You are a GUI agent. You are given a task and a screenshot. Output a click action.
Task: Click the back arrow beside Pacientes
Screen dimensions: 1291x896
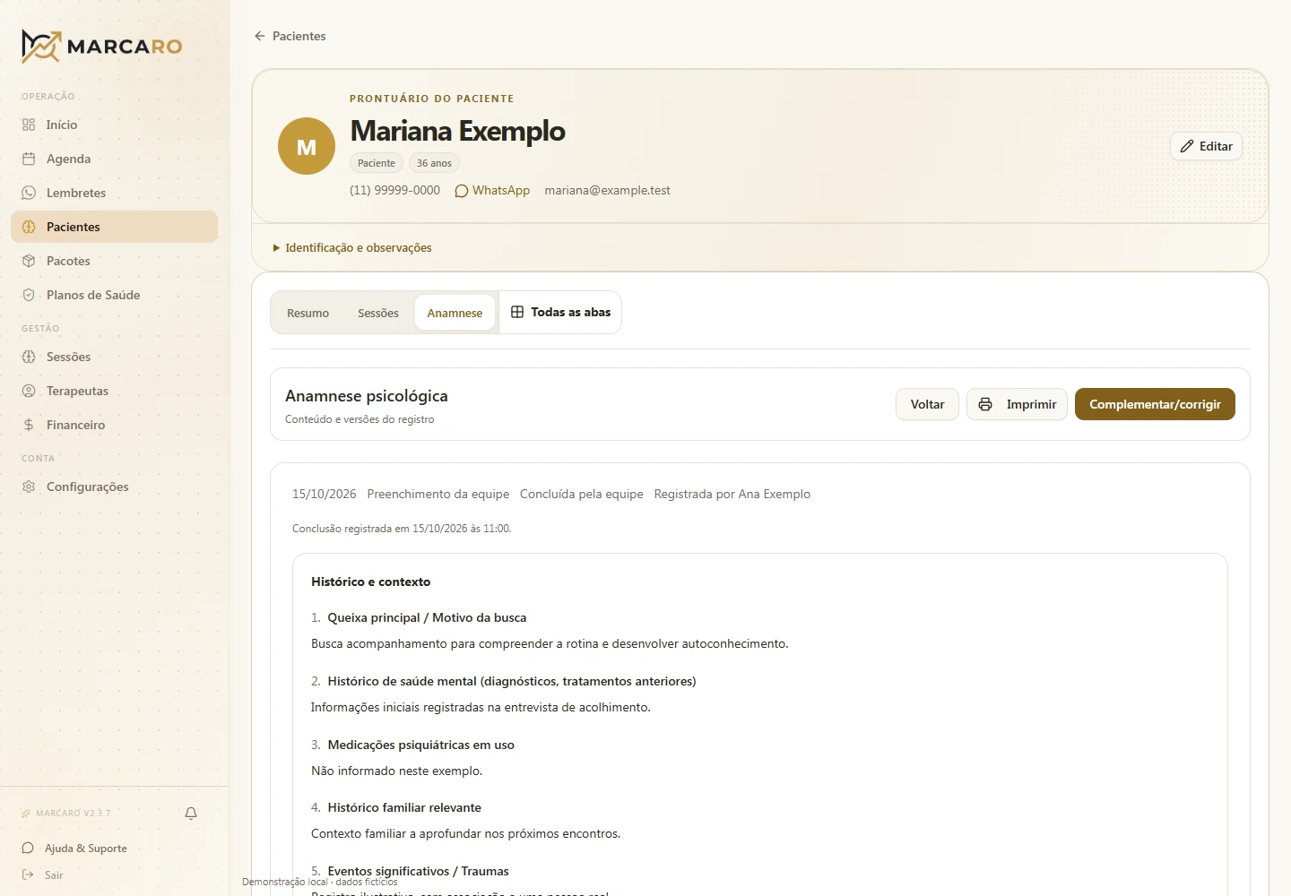click(x=260, y=36)
